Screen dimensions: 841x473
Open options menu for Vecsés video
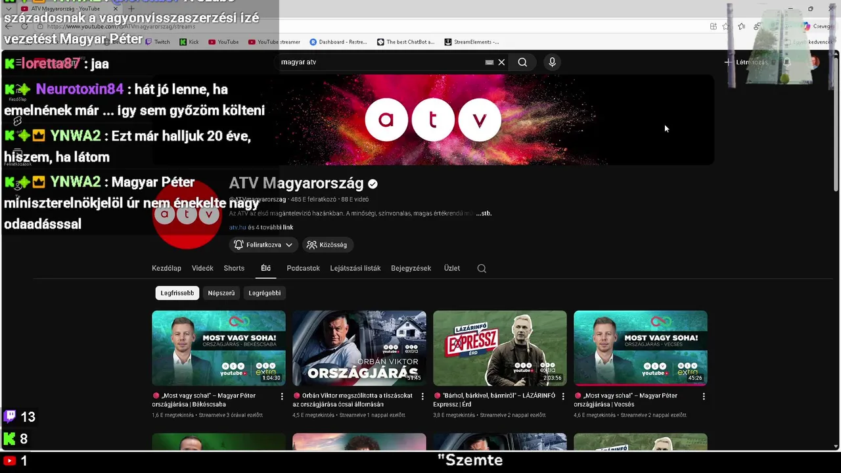(704, 396)
